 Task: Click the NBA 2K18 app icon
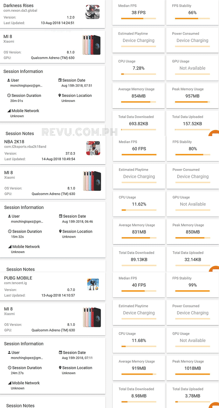(93, 148)
